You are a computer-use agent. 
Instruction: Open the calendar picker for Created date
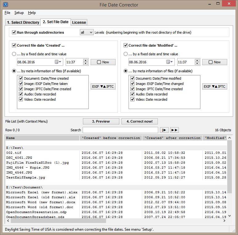57,62
